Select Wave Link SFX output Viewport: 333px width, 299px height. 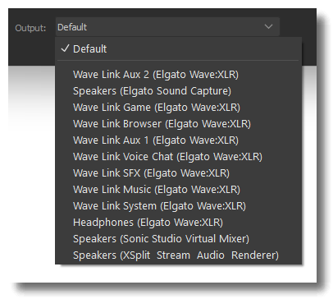(178, 173)
